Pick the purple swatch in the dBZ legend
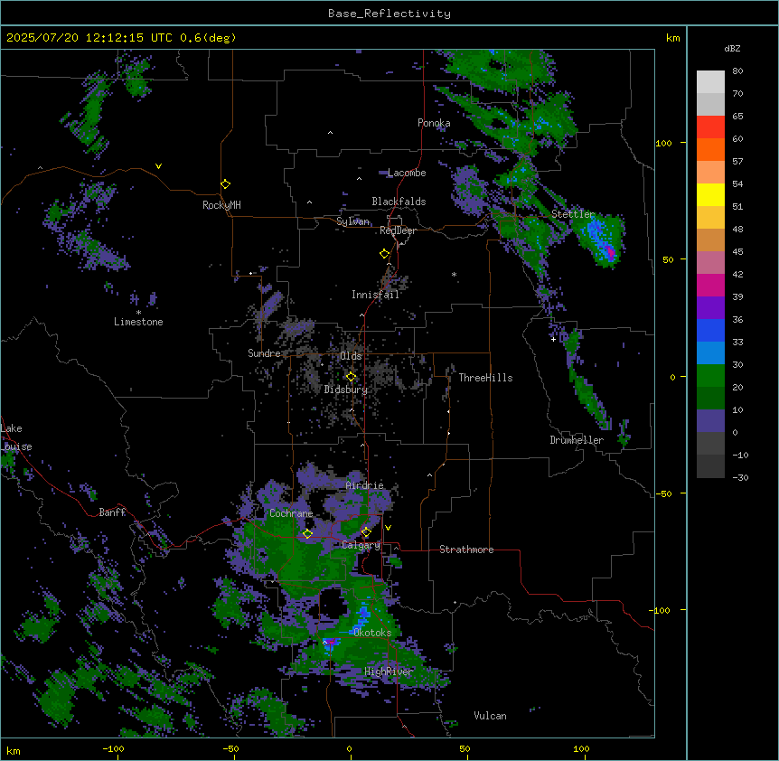This screenshot has height=761, width=779. pos(710,307)
